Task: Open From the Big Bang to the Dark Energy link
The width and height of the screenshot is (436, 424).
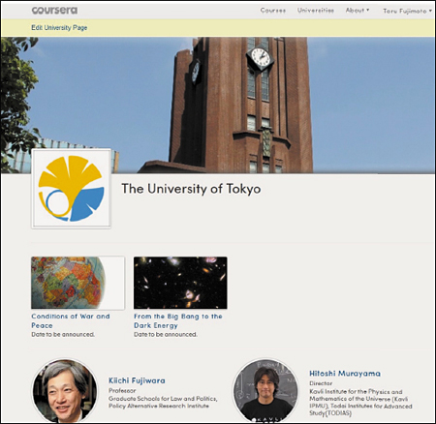Action: click(x=178, y=320)
